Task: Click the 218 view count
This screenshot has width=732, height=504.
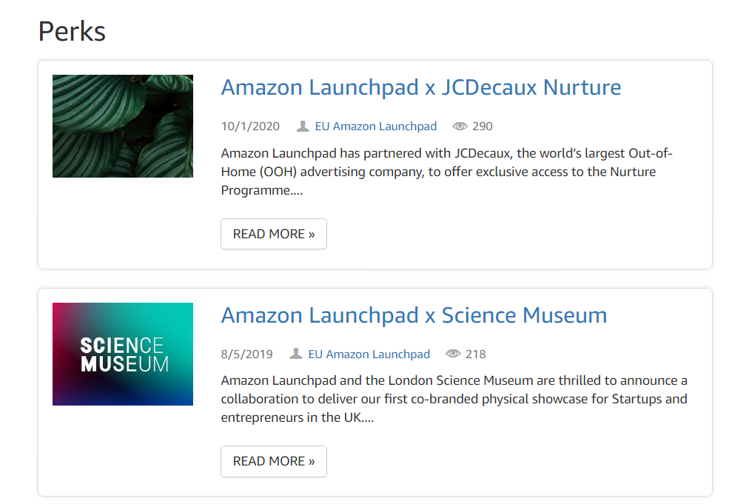Action: pyautogui.click(x=476, y=354)
